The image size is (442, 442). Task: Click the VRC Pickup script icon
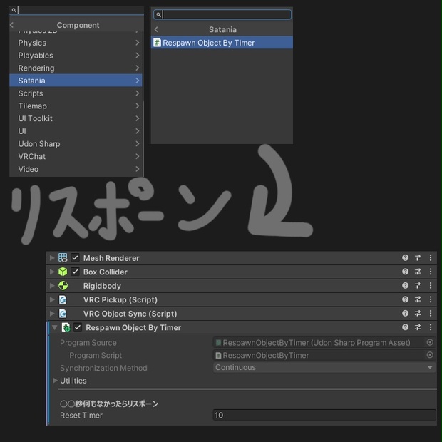[63, 299]
